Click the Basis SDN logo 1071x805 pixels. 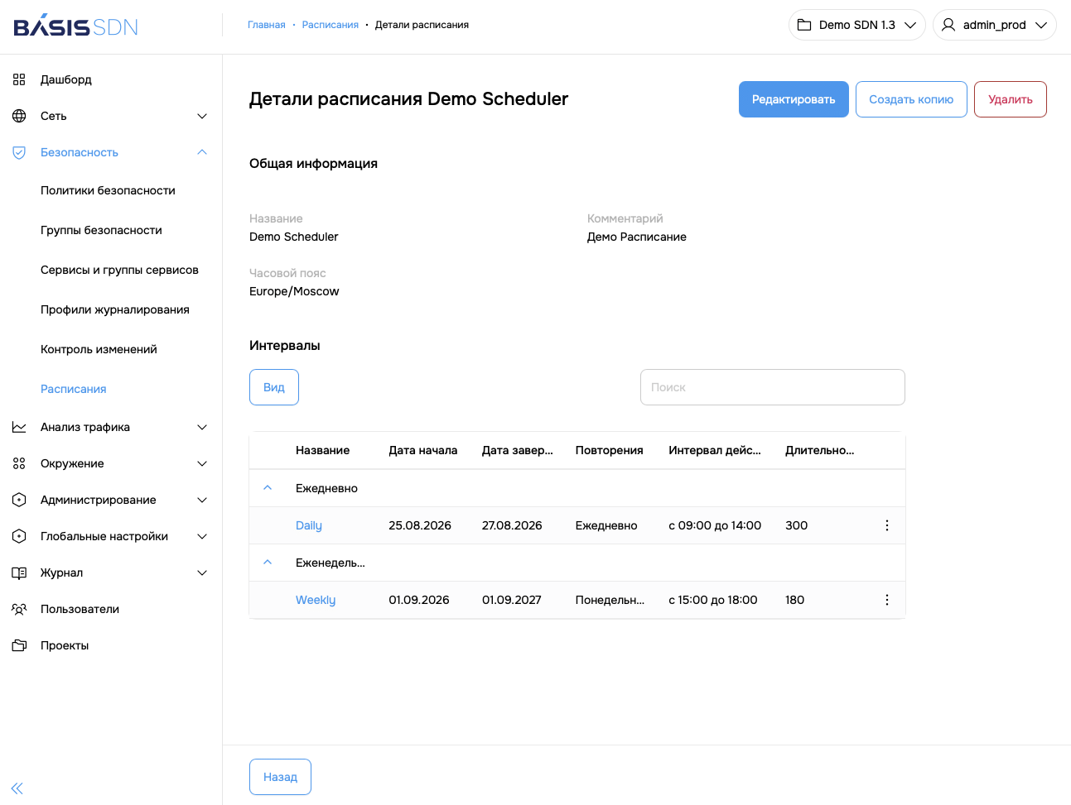click(75, 26)
